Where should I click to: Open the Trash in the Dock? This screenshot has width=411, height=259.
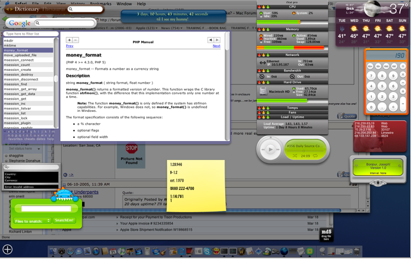click(x=356, y=251)
